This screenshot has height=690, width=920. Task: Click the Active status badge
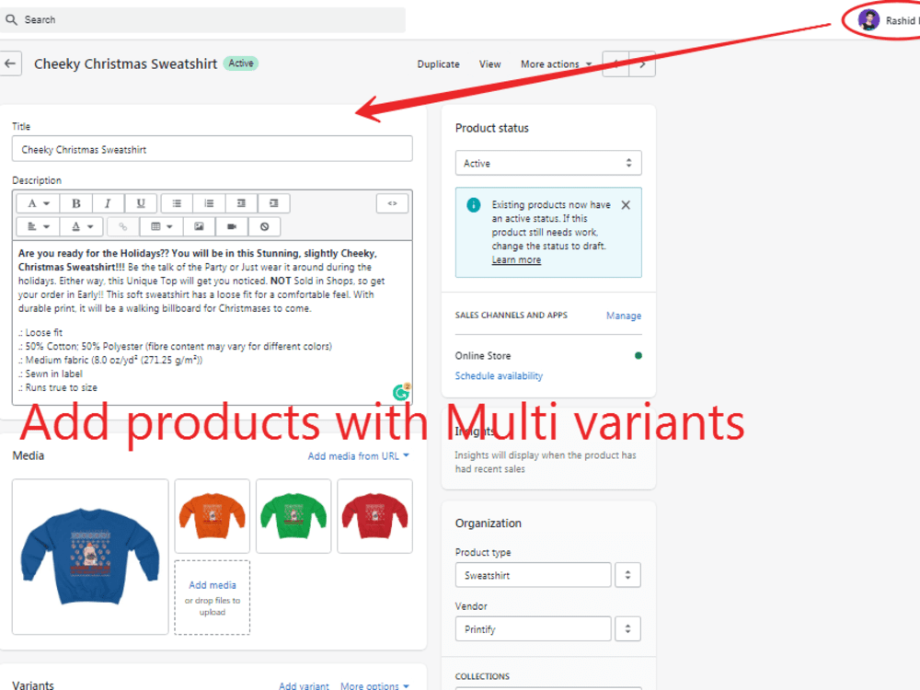(x=241, y=63)
